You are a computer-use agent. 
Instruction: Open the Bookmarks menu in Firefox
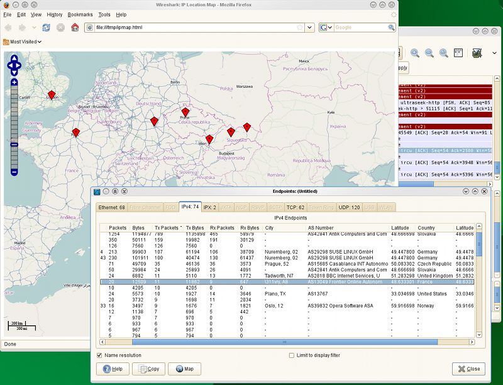pyautogui.click(x=80, y=14)
